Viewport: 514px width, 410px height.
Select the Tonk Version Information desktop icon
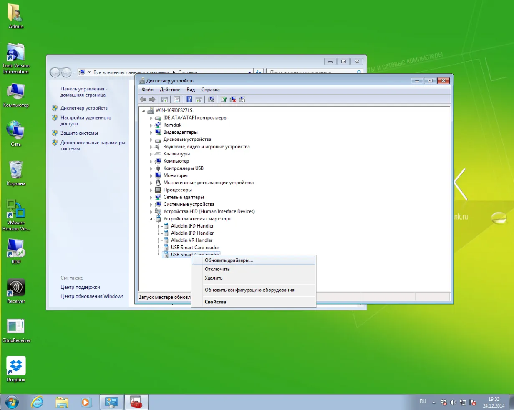point(16,58)
